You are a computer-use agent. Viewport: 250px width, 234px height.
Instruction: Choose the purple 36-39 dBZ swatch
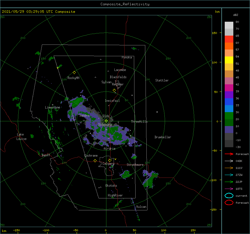point(229,95)
